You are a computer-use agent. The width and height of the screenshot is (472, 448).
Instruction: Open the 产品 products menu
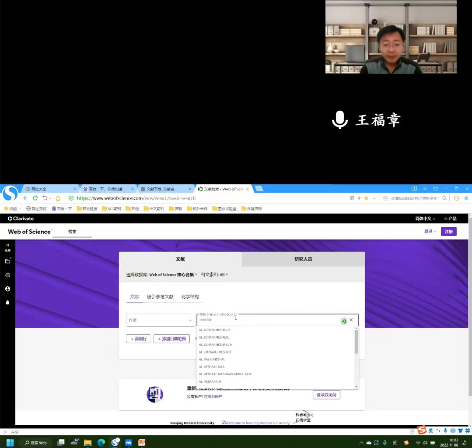pyautogui.click(x=450, y=219)
